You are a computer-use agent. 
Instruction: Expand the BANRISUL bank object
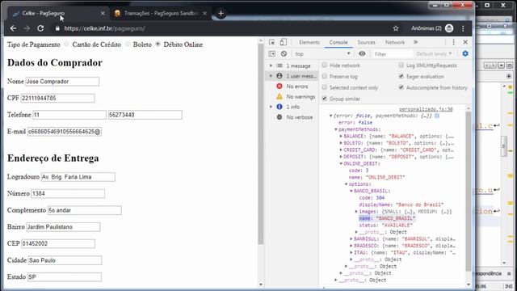click(351, 239)
